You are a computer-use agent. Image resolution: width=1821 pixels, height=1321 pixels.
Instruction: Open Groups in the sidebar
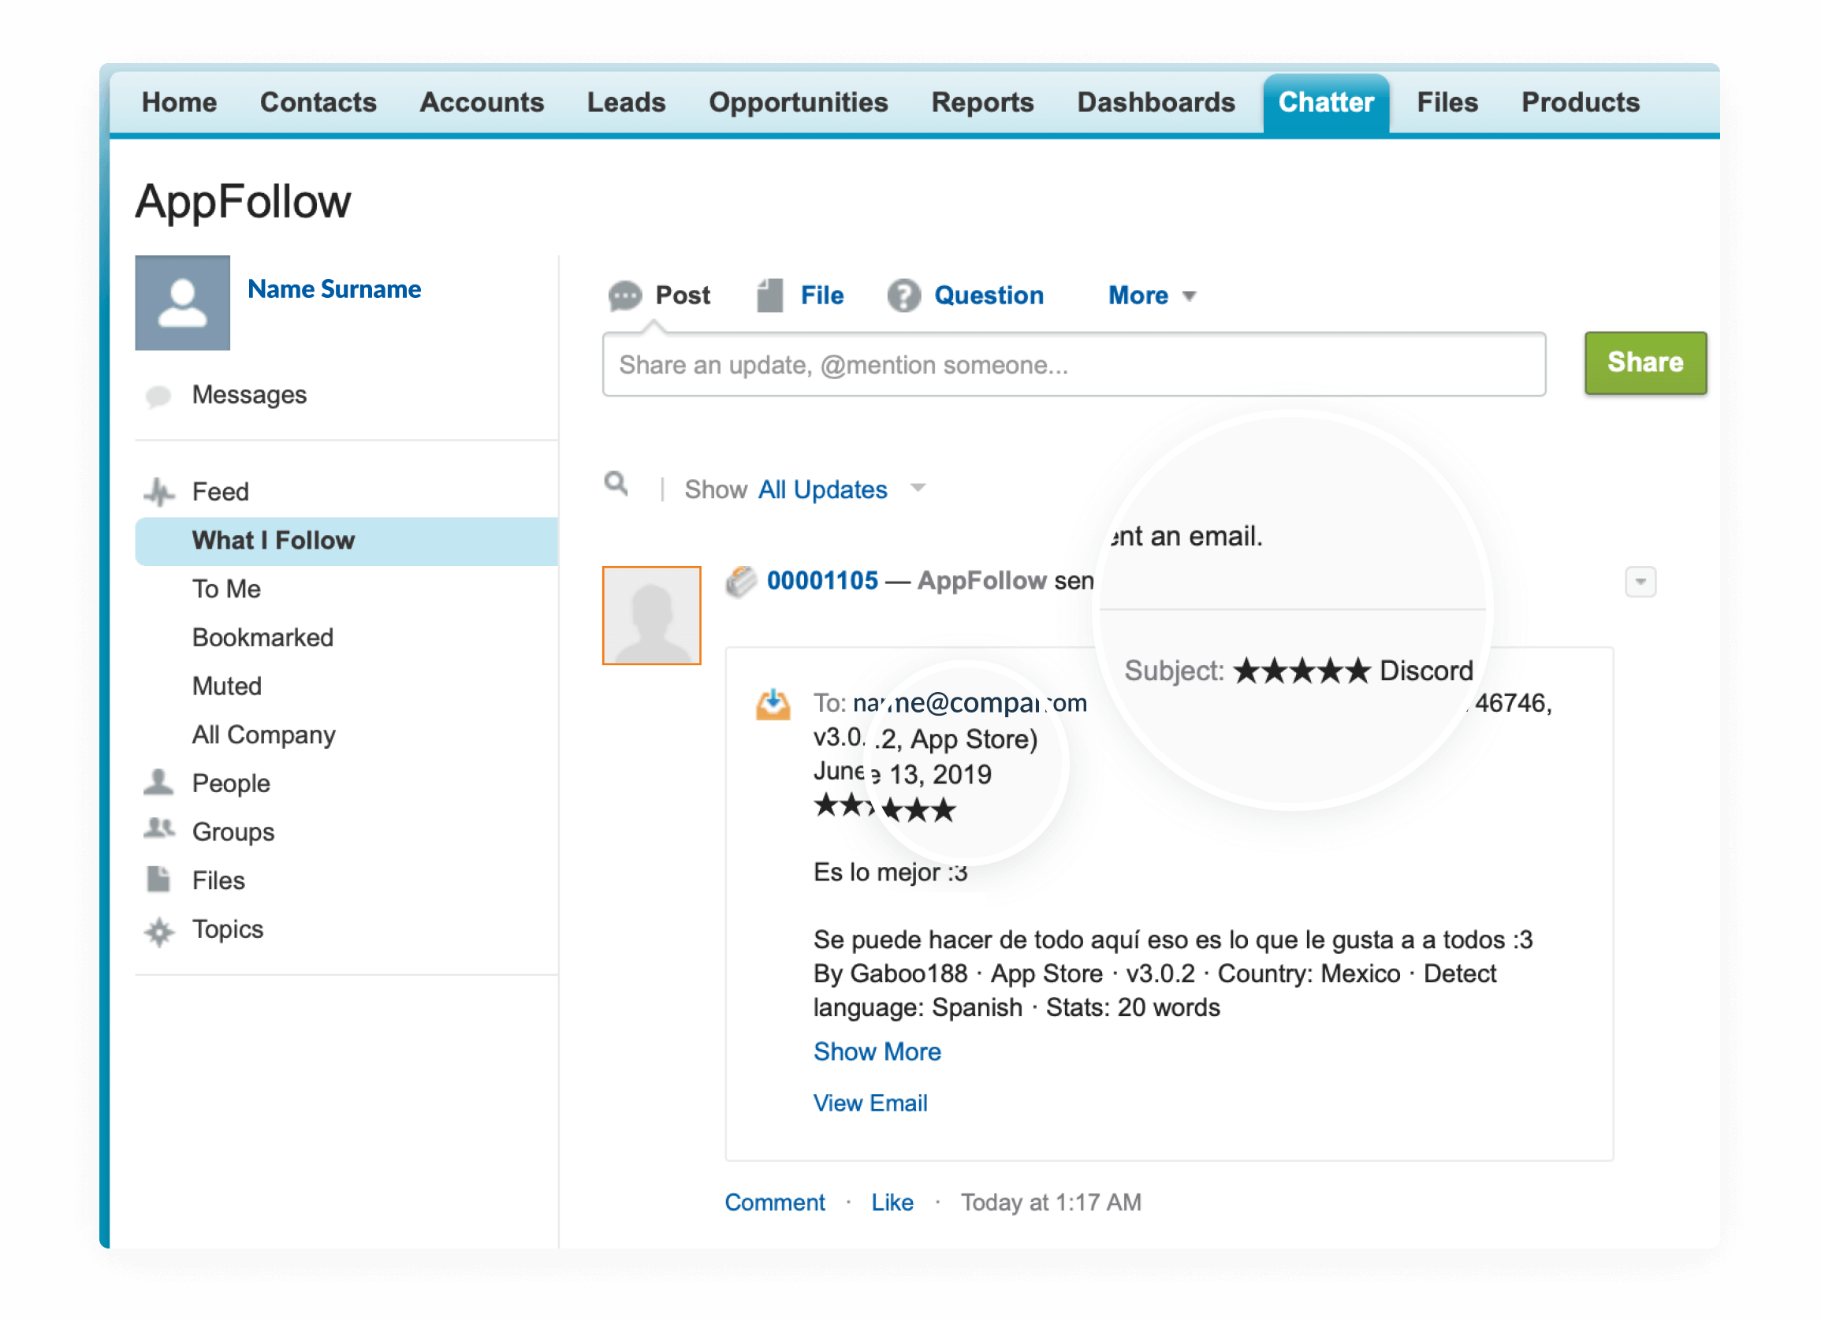click(233, 832)
